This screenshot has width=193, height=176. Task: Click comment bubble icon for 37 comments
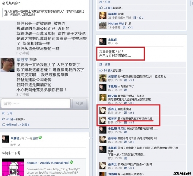[x=4, y=125]
